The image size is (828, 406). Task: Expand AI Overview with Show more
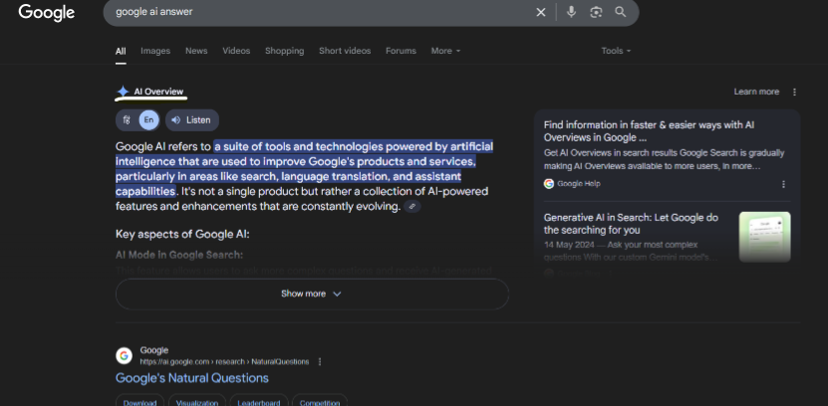(x=312, y=294)
